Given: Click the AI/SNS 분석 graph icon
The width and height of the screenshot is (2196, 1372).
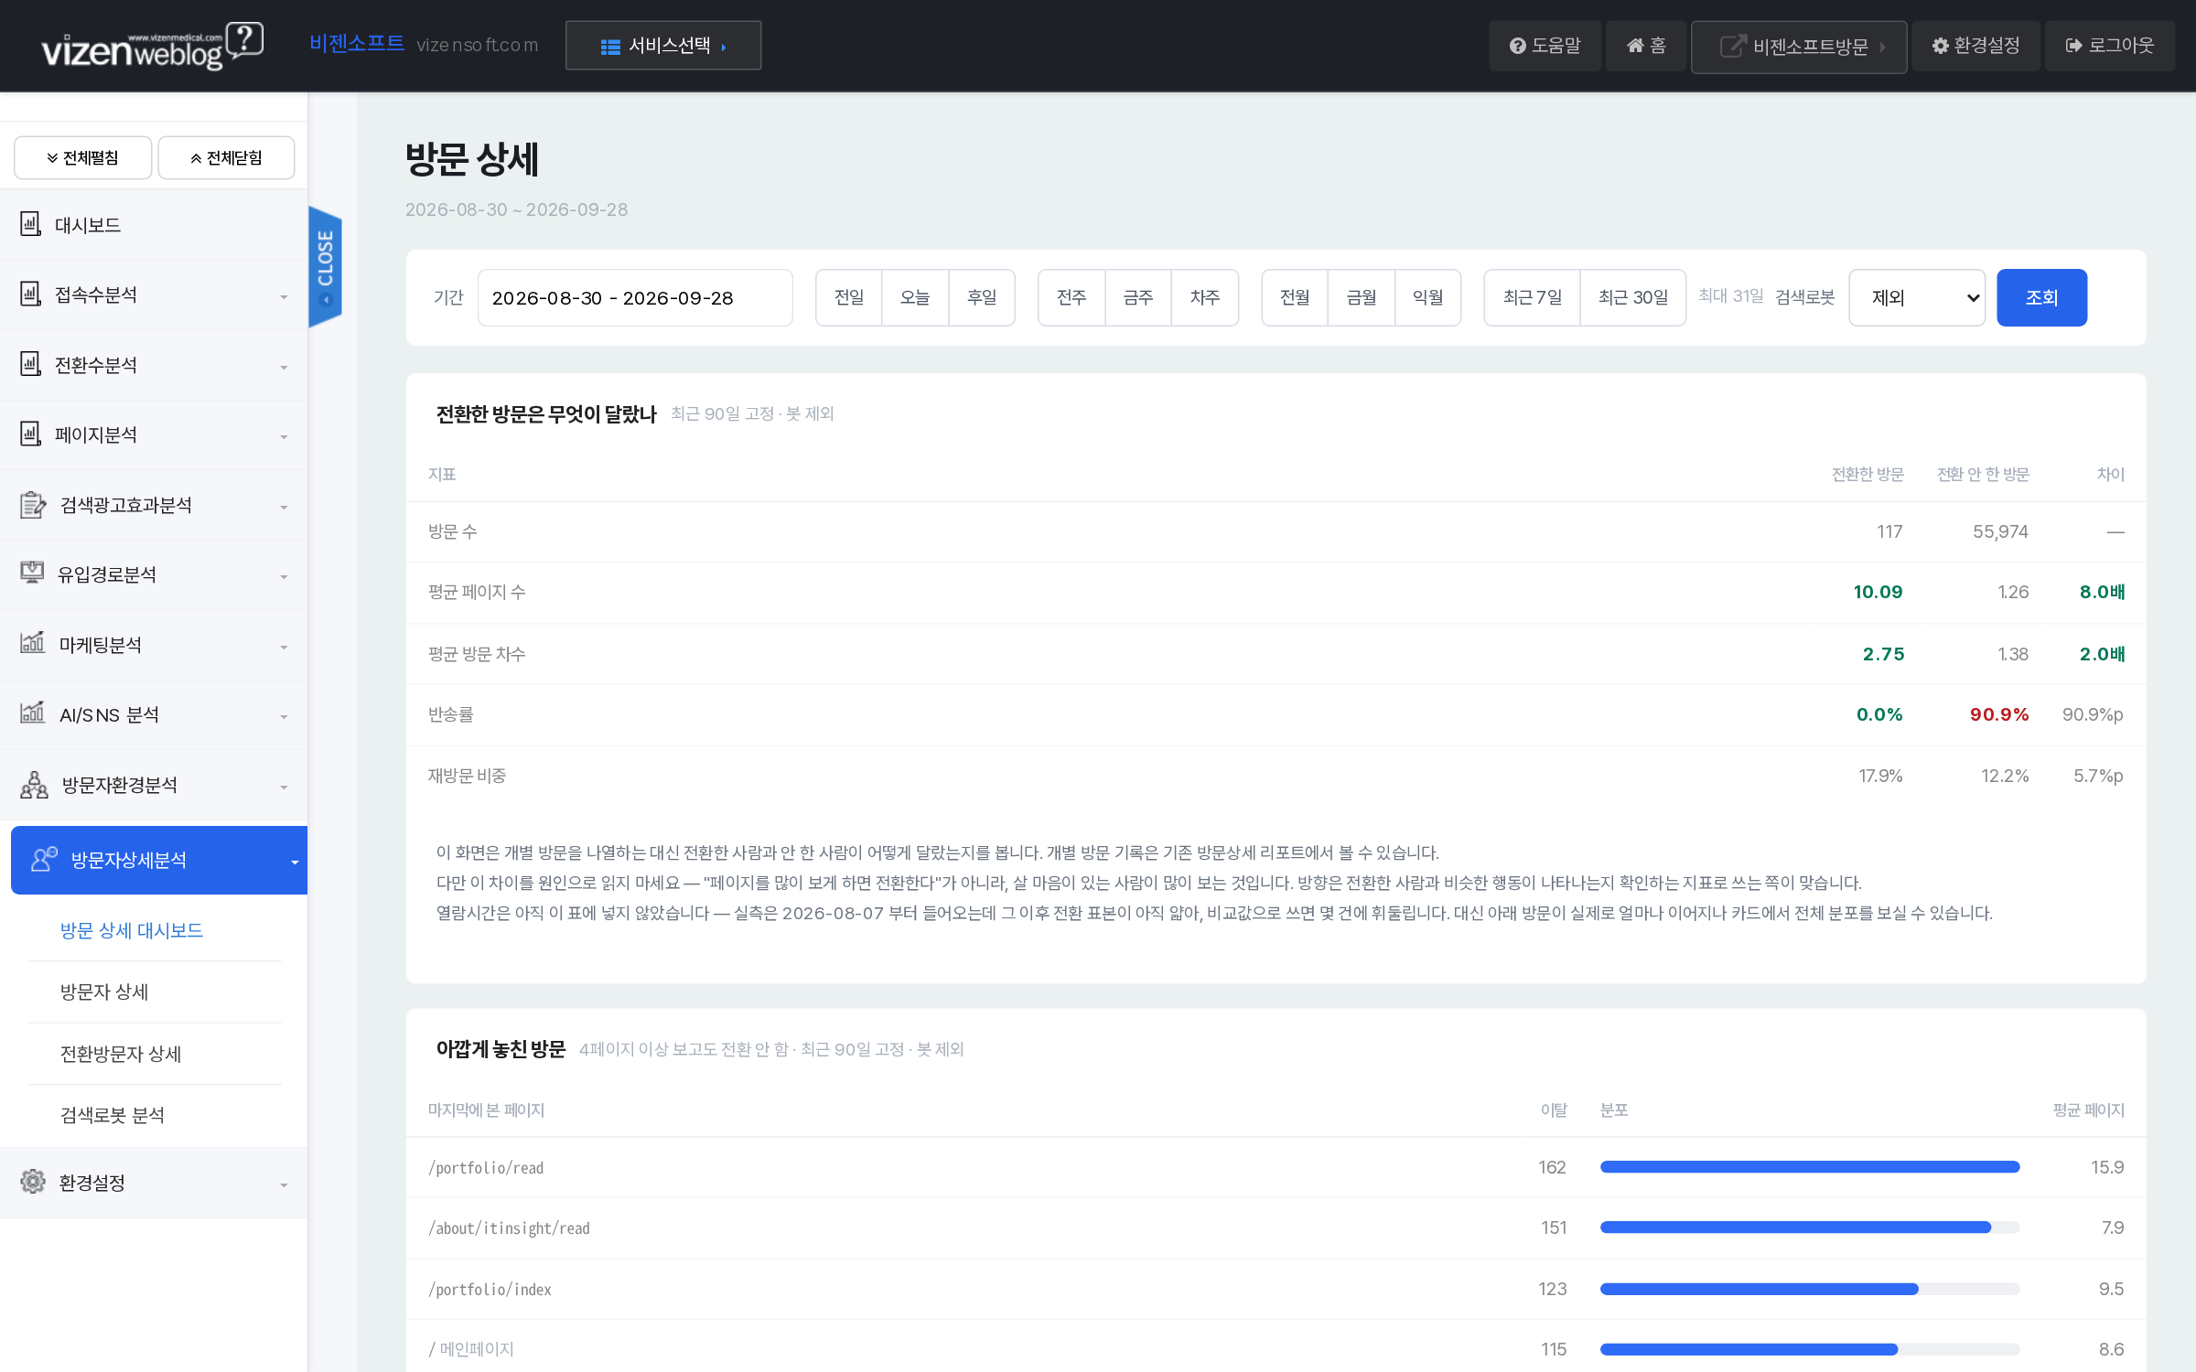Looking at the screenshot, I should click(x=32, y=713).
